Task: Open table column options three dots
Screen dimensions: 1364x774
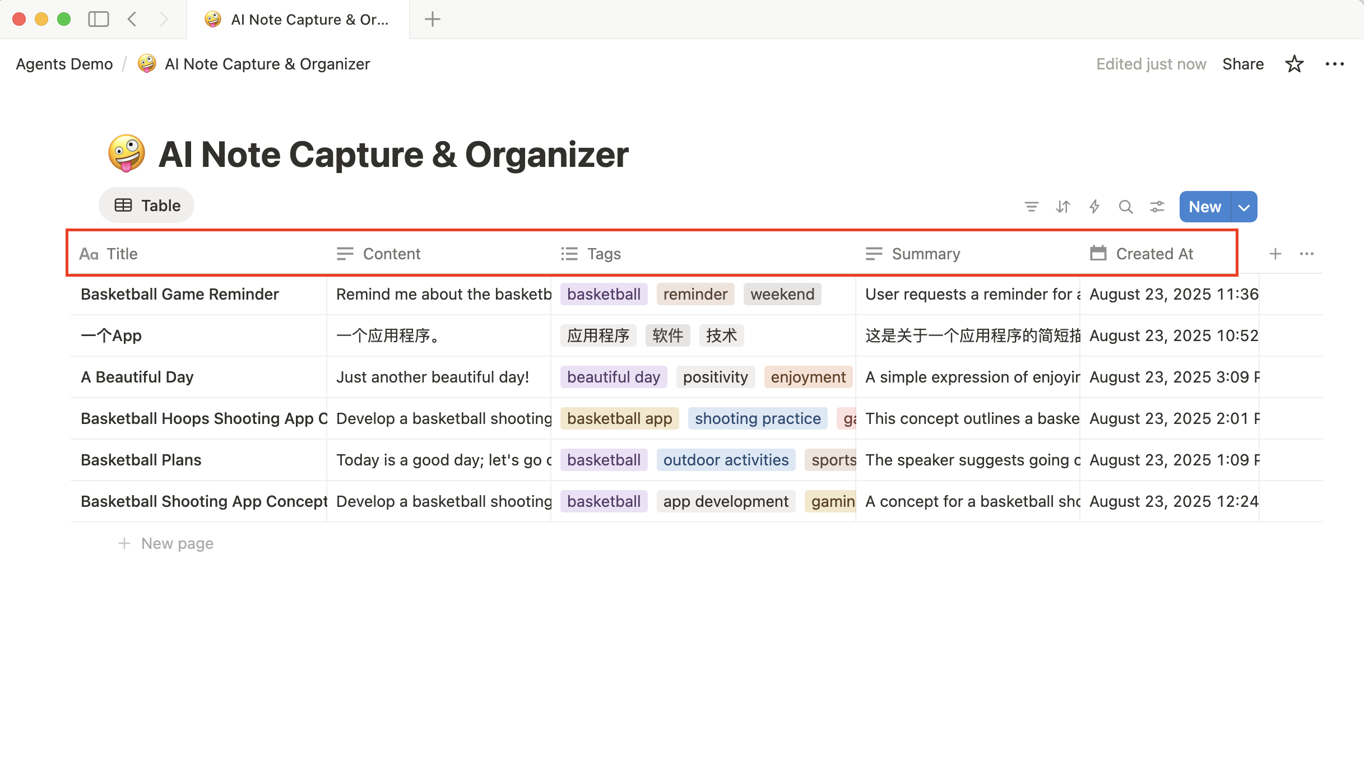Action: pos(1307,254)
